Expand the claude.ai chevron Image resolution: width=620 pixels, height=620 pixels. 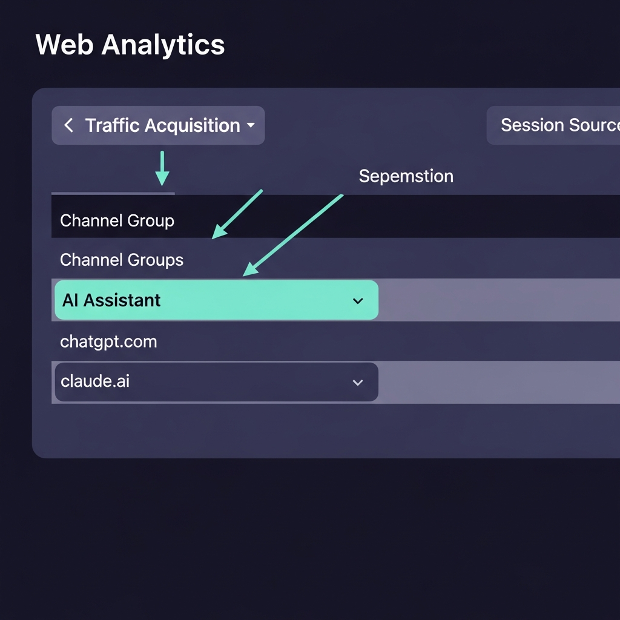358,383
